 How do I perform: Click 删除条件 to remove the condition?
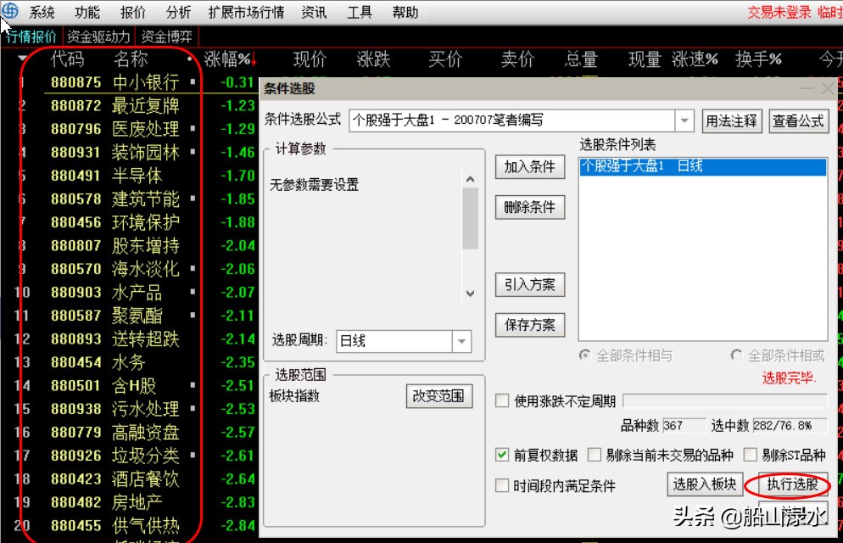(529, 208)
